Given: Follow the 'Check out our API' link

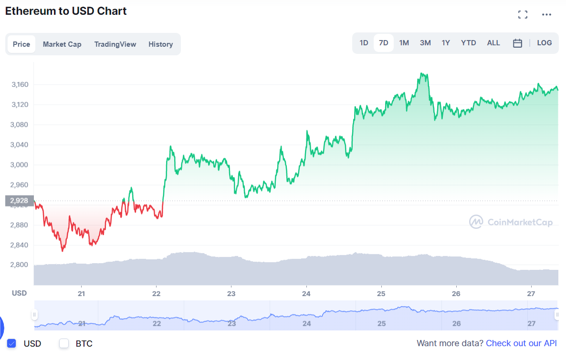Looking at the screenshot, I should (x=521, y=343).
